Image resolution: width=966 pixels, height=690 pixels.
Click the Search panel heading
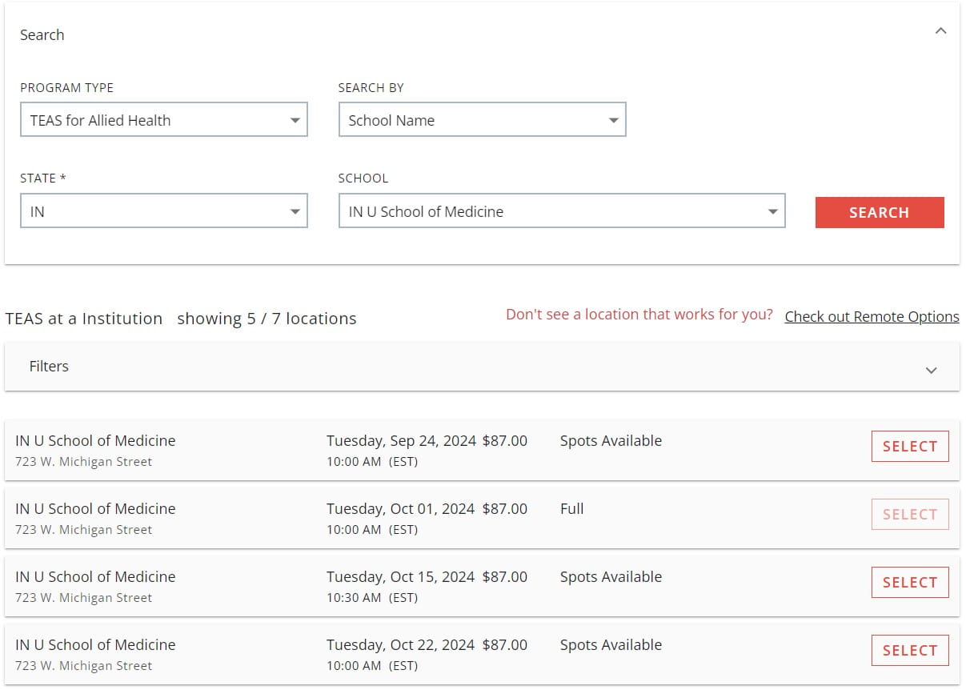42,35
